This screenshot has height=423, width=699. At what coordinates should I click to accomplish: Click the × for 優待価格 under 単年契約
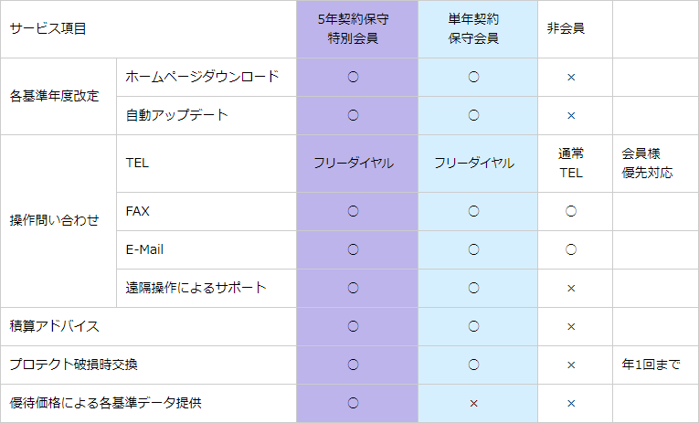click(x=474, y=403)
